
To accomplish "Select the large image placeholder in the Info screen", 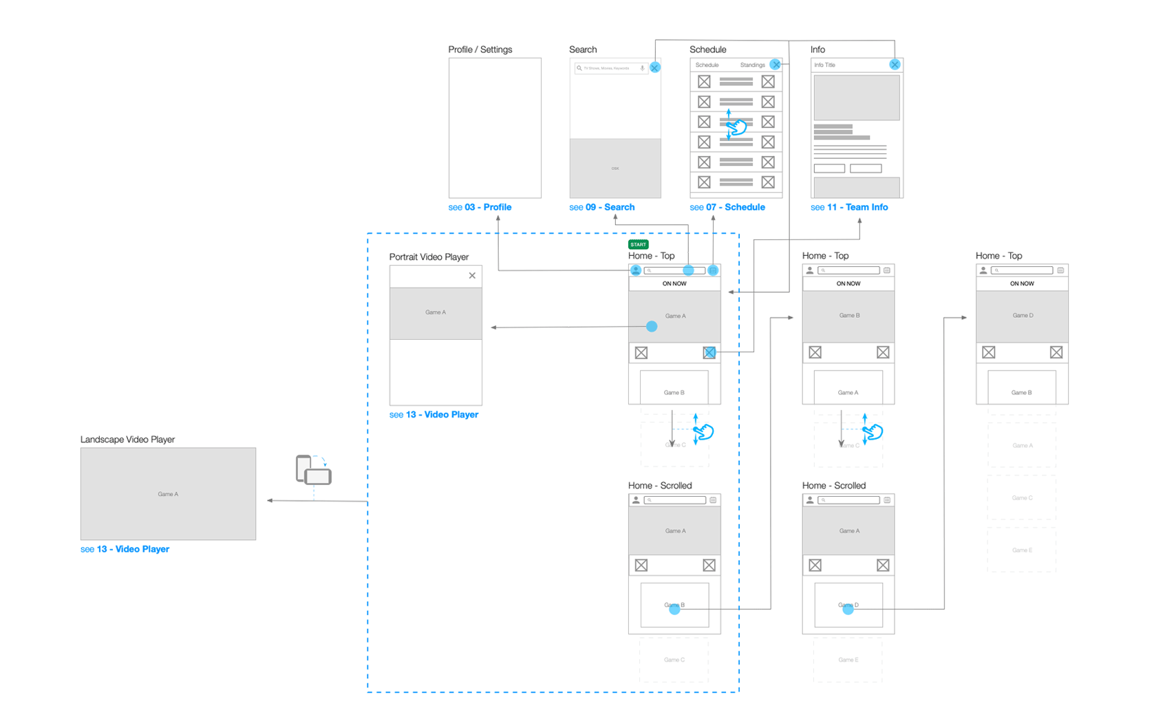I will 857,98.
